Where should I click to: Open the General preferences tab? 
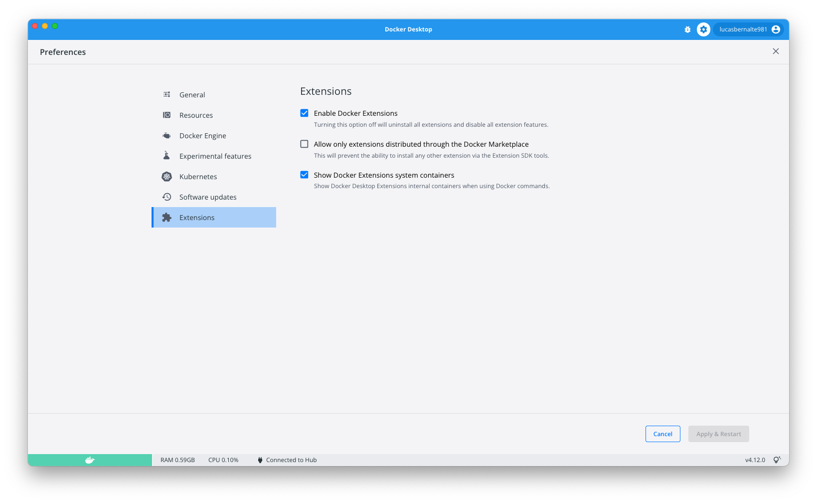[214, 94]
